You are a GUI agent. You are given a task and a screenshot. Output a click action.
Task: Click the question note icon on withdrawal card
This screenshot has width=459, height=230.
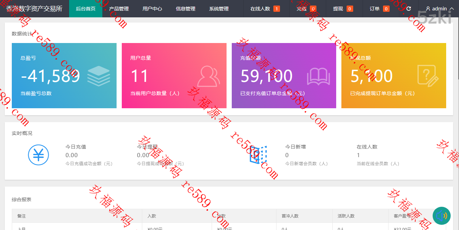[x=428, y=76]
